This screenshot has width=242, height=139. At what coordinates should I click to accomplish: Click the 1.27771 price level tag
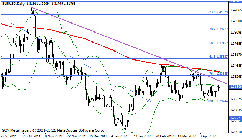tap(235, 118)
